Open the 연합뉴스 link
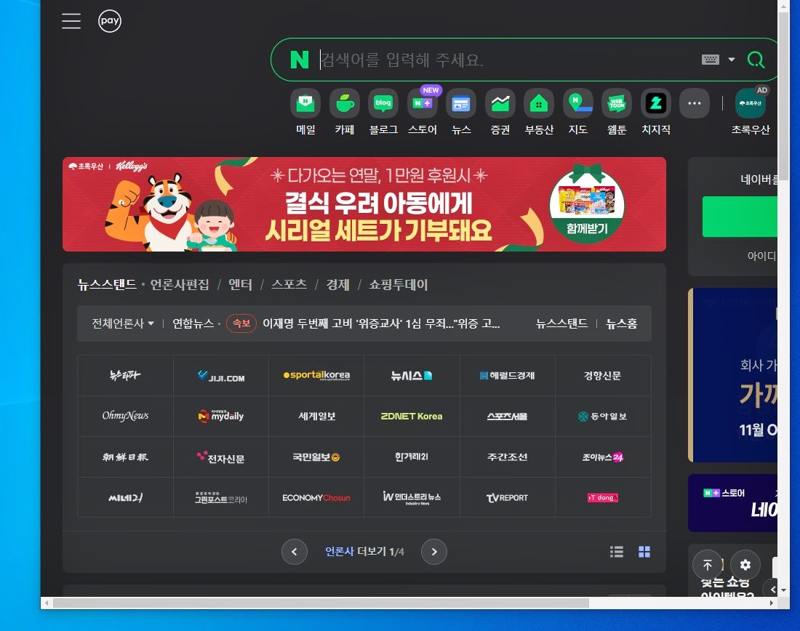Viewport: 800px width, 631px height. point(193,323)
